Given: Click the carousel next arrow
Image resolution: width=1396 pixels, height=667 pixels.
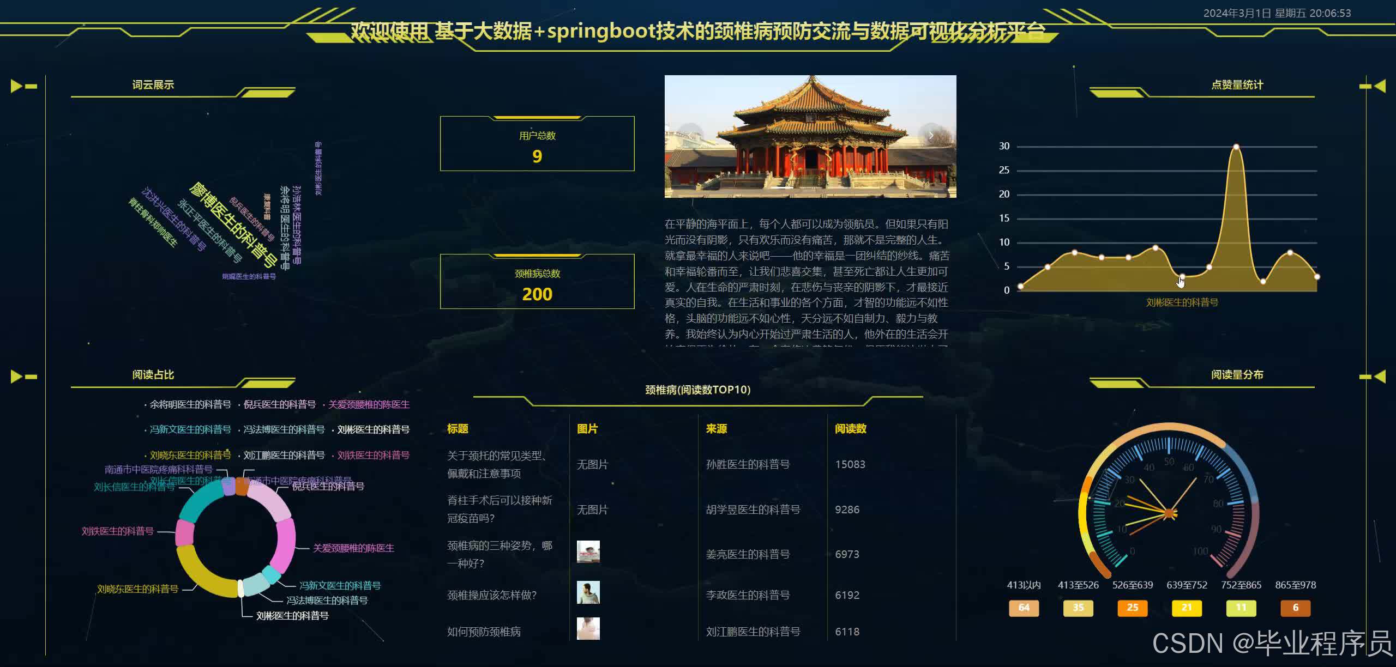Looking at the screenshot, I should (931, 136).
